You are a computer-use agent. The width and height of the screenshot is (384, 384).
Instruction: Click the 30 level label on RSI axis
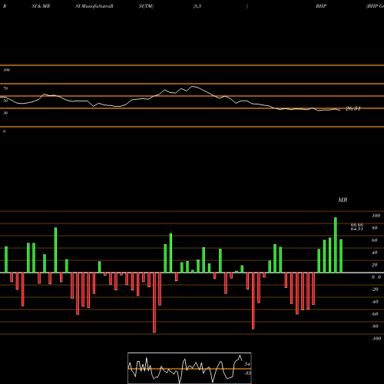click(x=5, y=113)
